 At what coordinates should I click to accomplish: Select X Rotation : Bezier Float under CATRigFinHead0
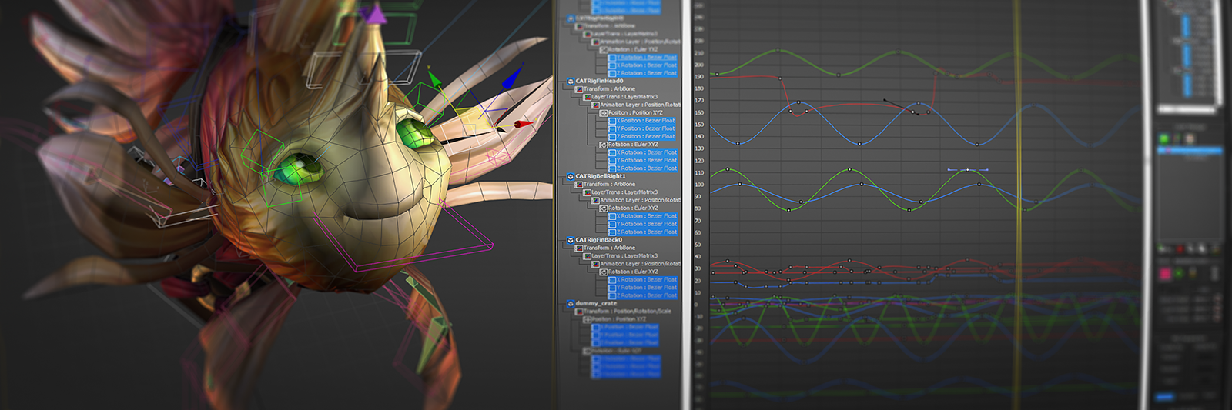click(x=643, y=152)
